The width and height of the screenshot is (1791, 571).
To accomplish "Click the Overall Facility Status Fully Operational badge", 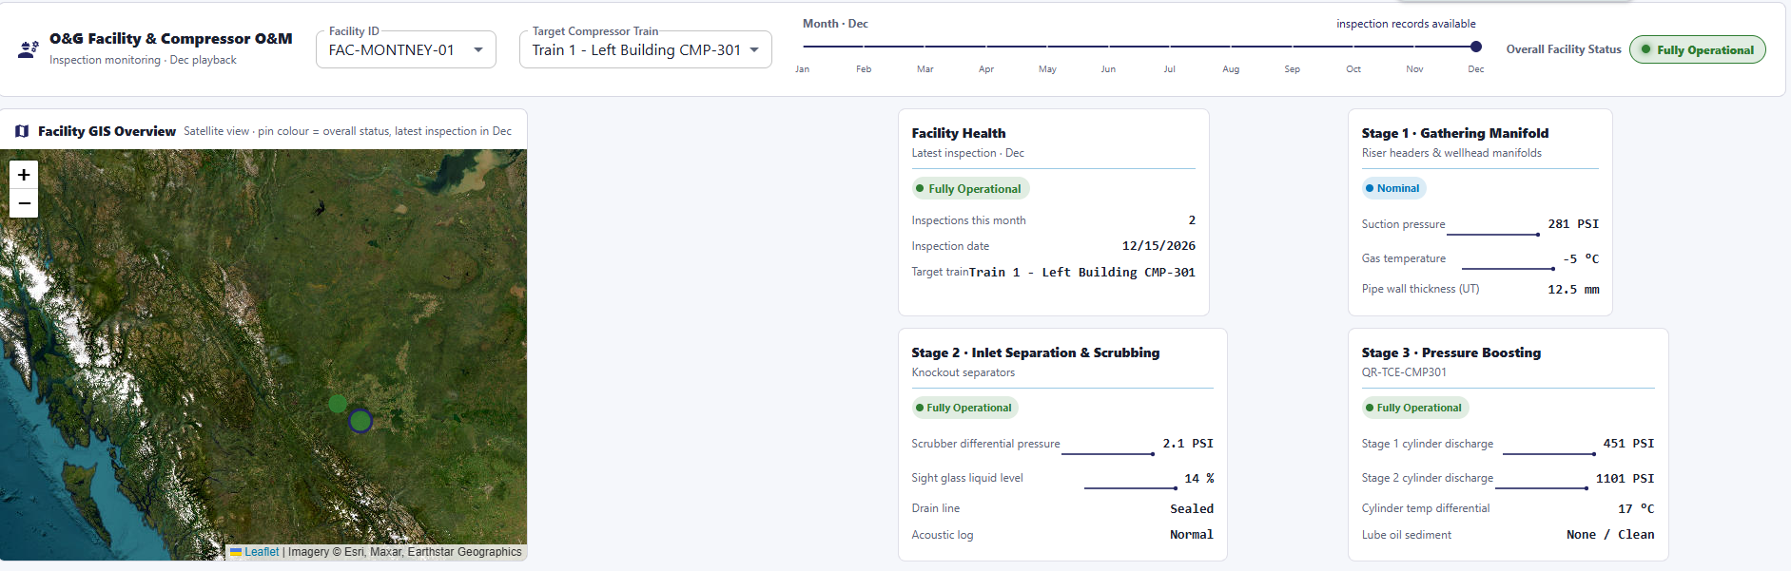I will [x=1698, y=49].
